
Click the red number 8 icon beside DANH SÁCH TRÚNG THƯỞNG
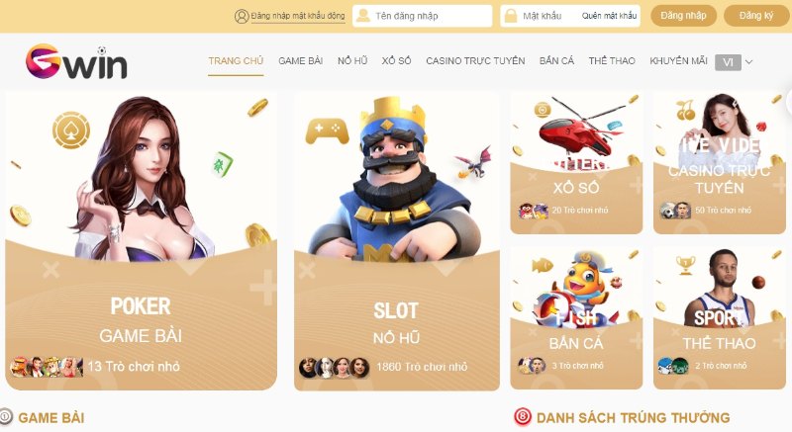point(523,417)
